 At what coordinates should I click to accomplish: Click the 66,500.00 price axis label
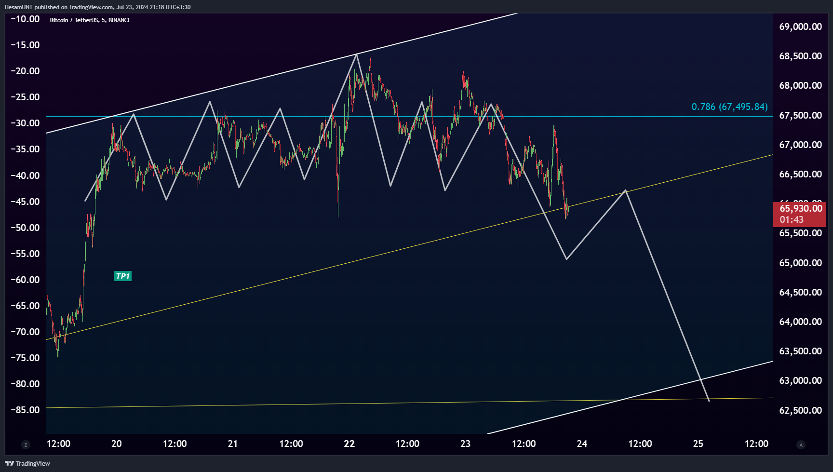pos(800,174)
